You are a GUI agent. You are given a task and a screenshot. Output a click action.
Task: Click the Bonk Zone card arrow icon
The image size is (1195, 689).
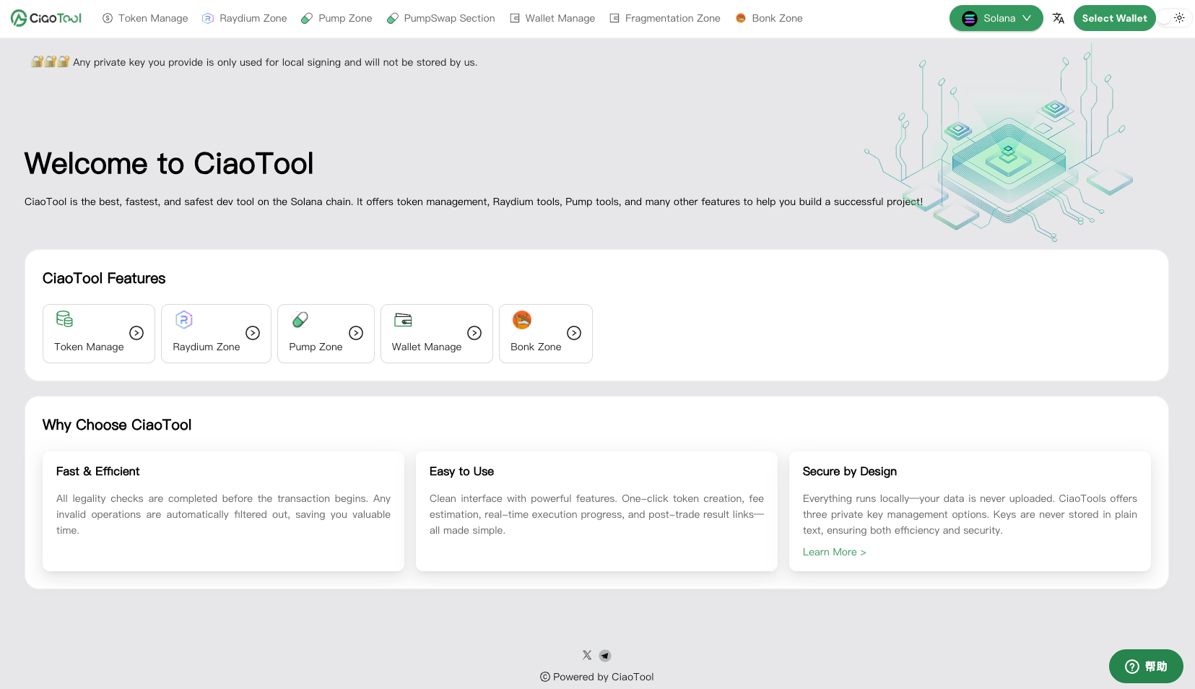pos(574,333)
